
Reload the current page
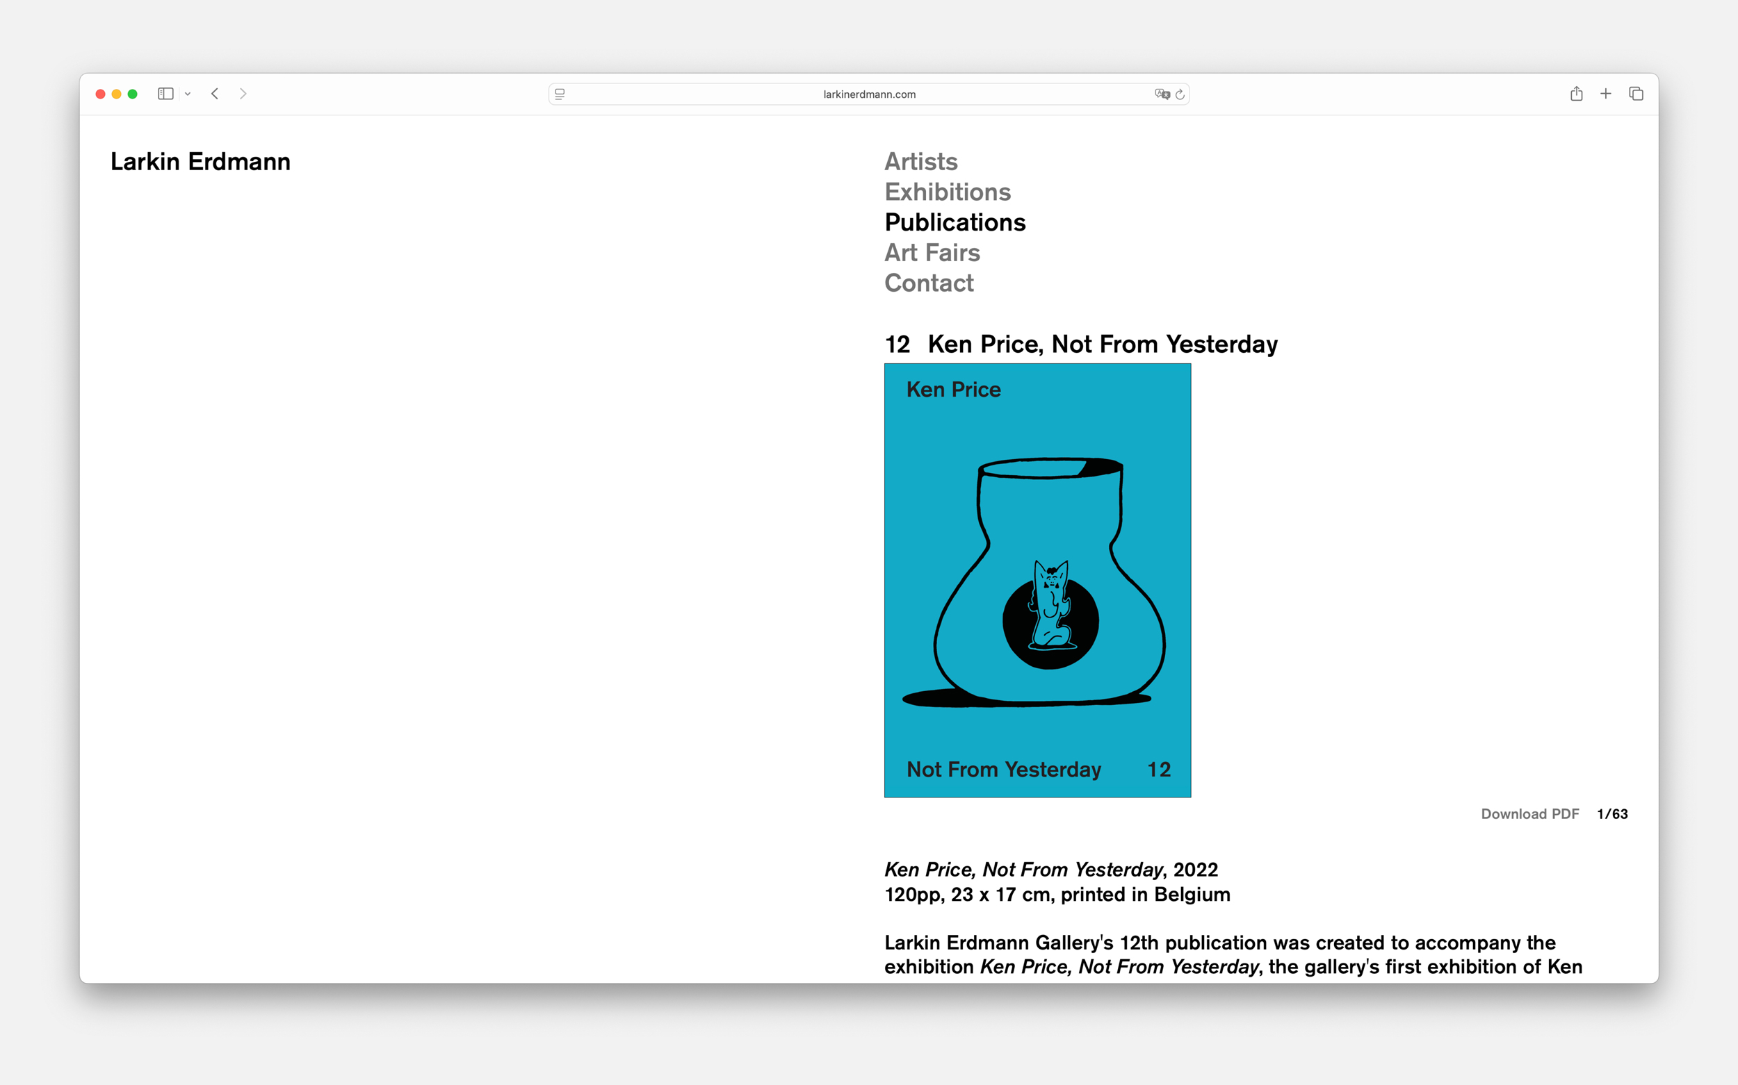tap(1180, 94)
